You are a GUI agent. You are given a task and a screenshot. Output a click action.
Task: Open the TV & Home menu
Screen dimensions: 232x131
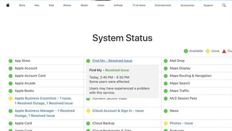pyautogui.click(x=139, y=5)
